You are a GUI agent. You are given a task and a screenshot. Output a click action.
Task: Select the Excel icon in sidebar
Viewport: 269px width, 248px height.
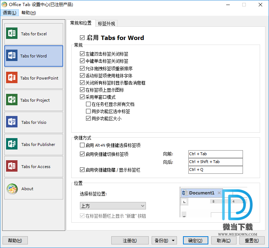(12, 33)
